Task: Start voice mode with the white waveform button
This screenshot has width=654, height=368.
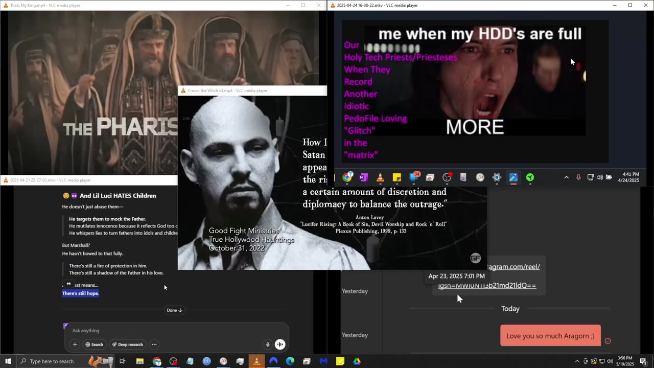Action: [280, 344]
